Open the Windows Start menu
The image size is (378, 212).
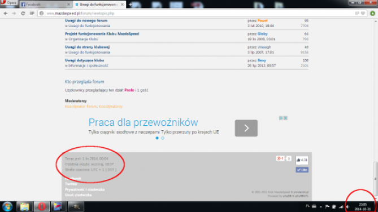[7, 207]
